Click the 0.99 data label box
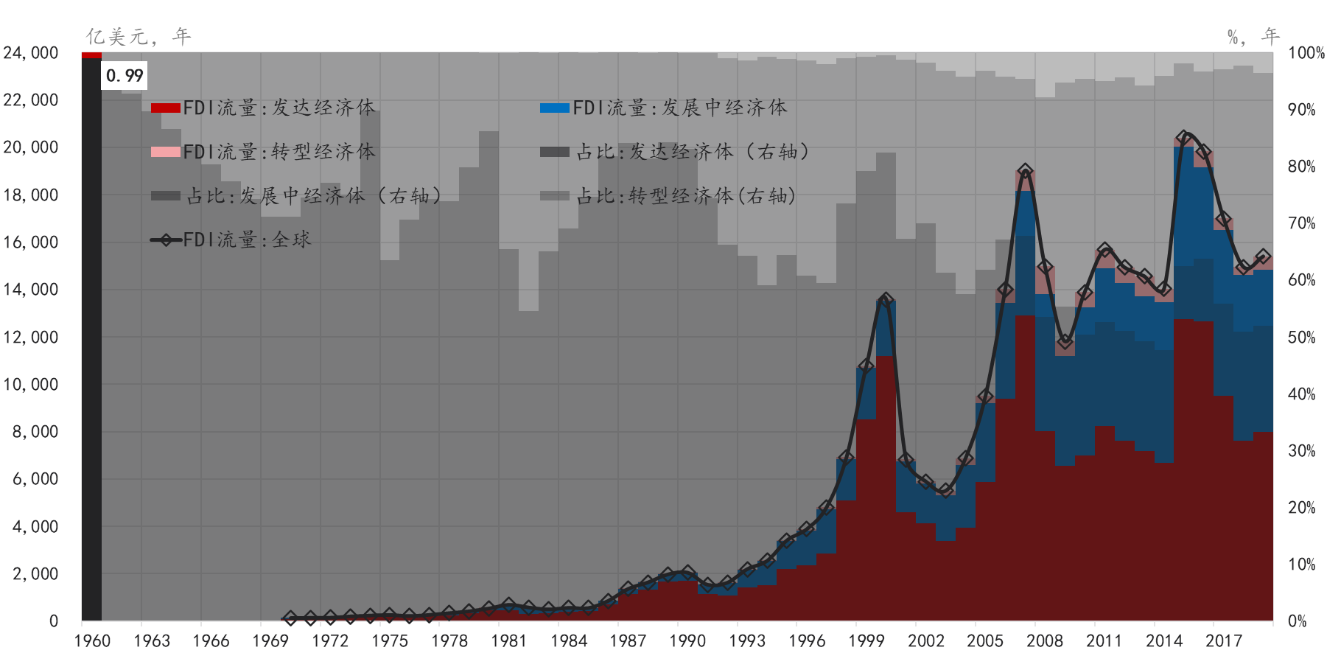This screenshot has height=653, width=1327. point(125,75)
